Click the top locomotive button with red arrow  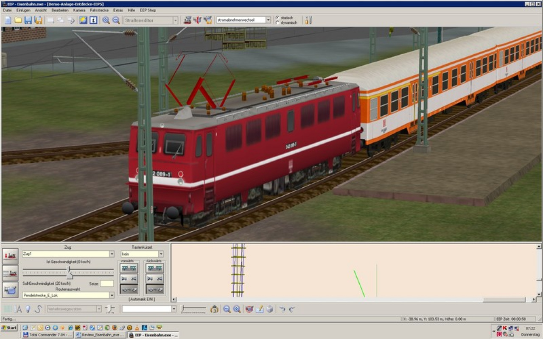(10, 256)
